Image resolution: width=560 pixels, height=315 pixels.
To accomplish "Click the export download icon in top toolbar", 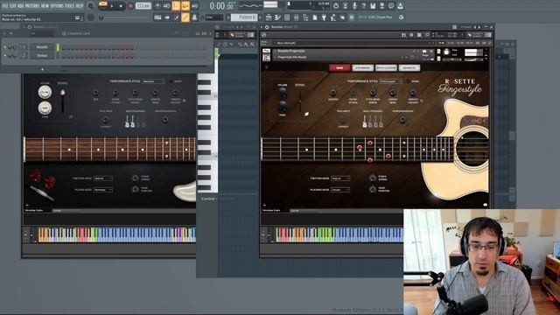I will click(x=401, y=6).
